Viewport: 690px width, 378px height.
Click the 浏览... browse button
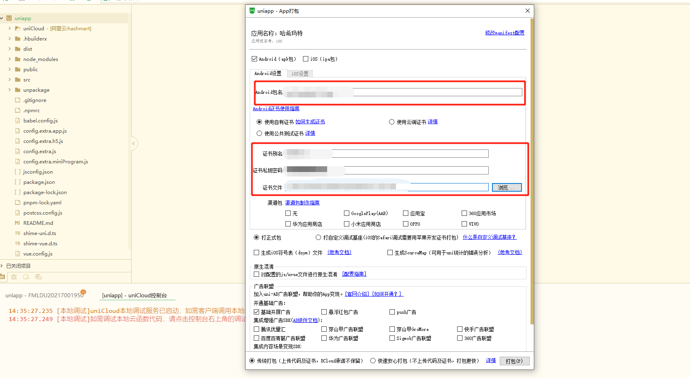[x=507, y=188]
